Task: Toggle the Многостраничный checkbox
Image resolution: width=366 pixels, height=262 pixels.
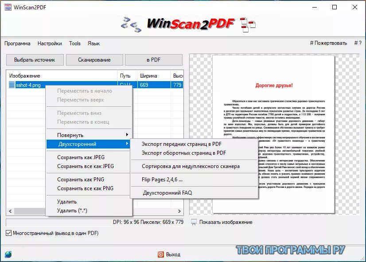Action: [x=8, y=233]
